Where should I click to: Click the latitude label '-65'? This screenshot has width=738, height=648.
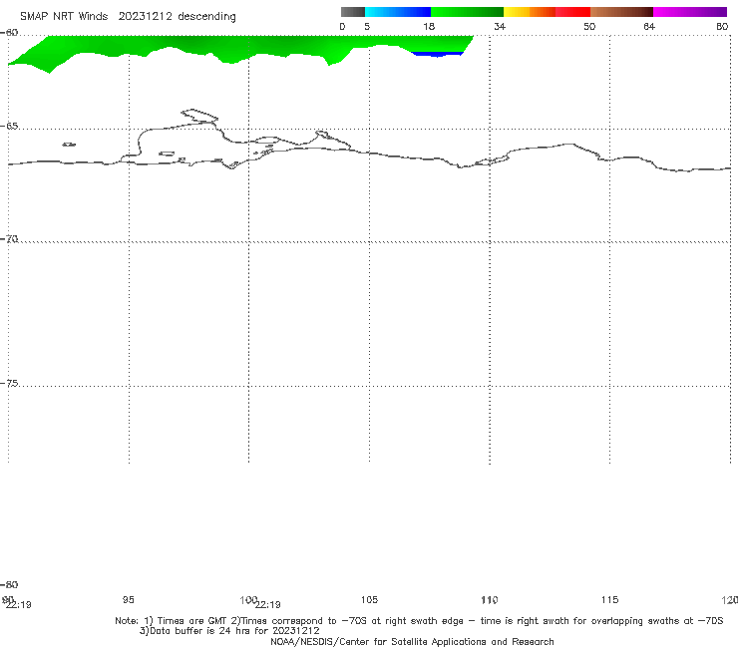tap(9, 127)
